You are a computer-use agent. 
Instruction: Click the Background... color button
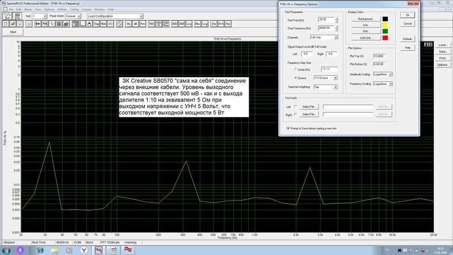coord(366,19)
